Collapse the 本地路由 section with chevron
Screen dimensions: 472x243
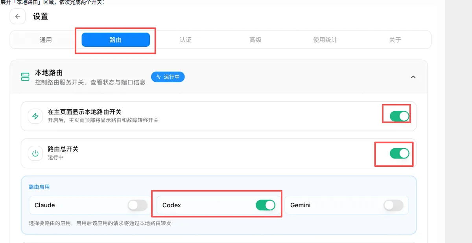pos(413,77)
